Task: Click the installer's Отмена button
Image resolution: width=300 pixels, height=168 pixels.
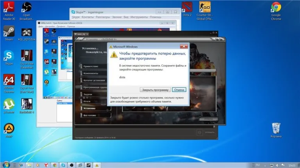Action: pos(208,119)
